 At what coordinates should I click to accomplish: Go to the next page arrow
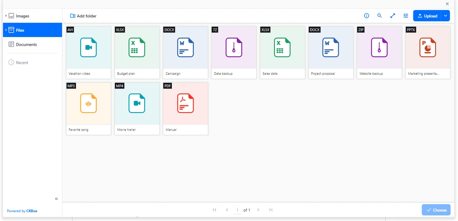[x=258, y=210]
